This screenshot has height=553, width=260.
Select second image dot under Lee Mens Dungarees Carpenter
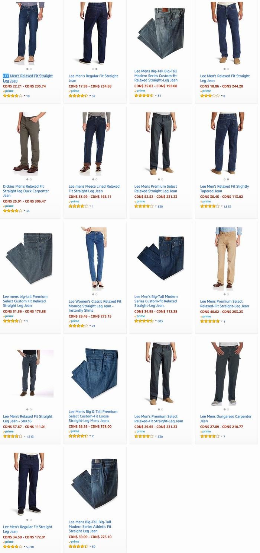tap(228, 409)
